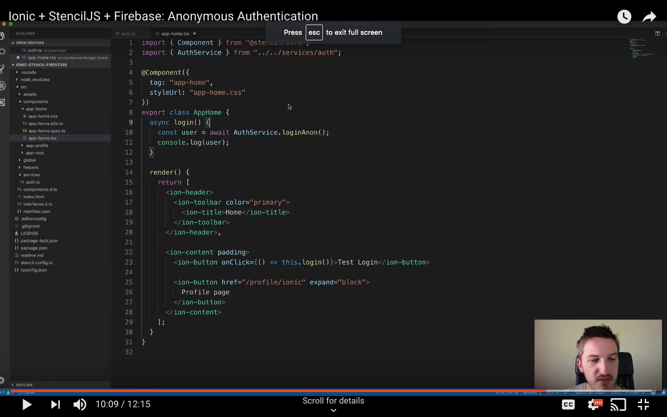Open the LICENSE file
667x417 pixels.
[29, 234]
